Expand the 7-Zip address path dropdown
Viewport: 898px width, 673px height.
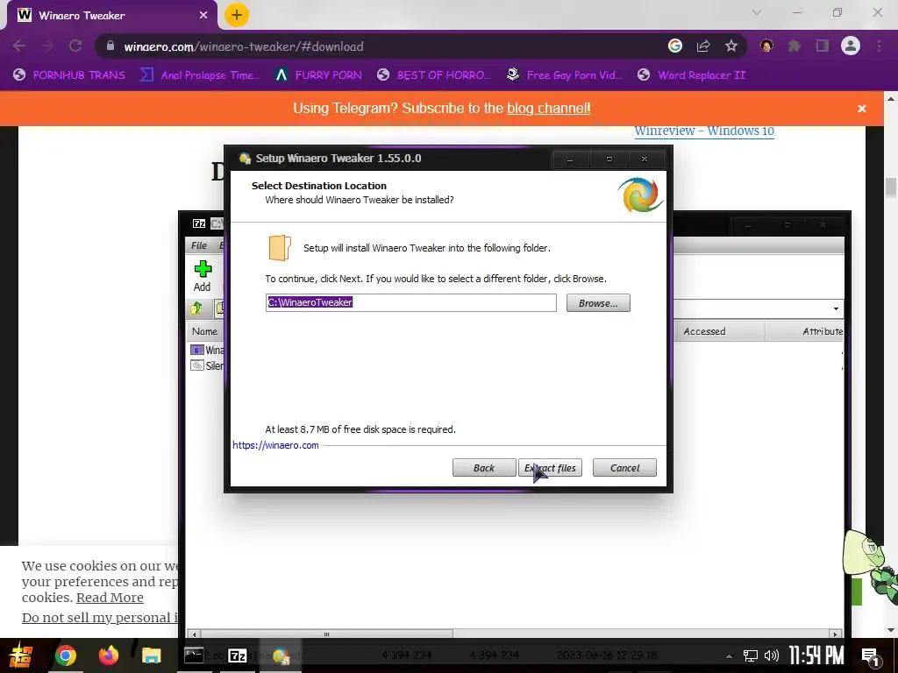pyautogui.click(x=836, y=309)
